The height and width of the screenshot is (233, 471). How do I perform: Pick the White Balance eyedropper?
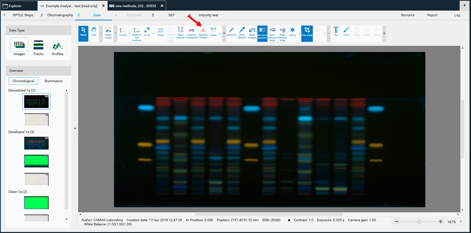pyautogui.click(x=242, y=32)
